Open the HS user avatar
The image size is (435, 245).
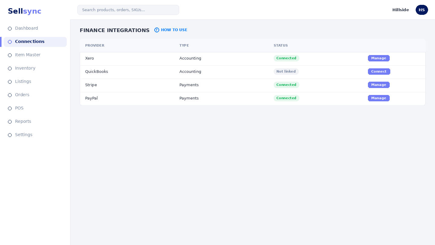(422, 10)
